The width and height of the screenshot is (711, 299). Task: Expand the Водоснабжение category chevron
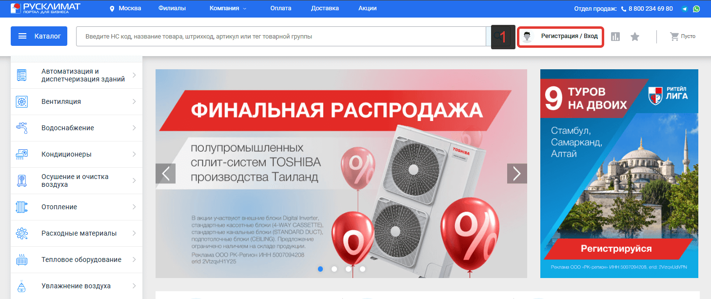point(134,128)
